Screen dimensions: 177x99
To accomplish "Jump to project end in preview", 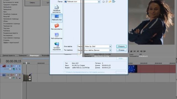I will (x=138, y=51).
